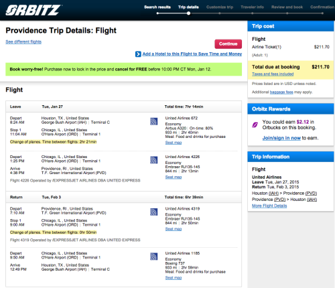Click the purple Orbitz Rewards icon

[x=255, y=125]
